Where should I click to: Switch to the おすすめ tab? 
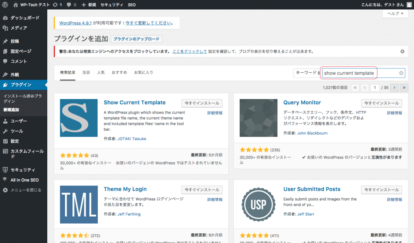pos(119,73)
